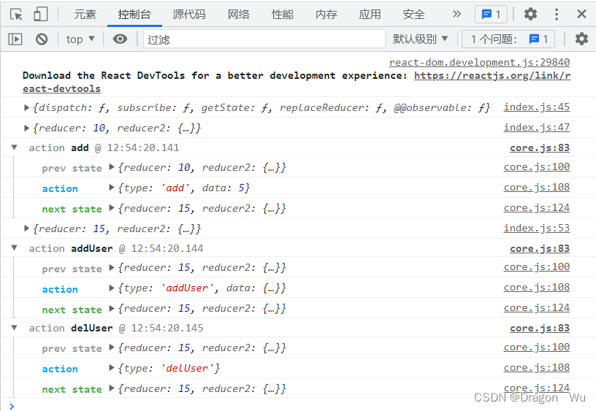Open the three-dot customize DevTools menu
Viewport: 596px width, 411px height.
(556, 15)
